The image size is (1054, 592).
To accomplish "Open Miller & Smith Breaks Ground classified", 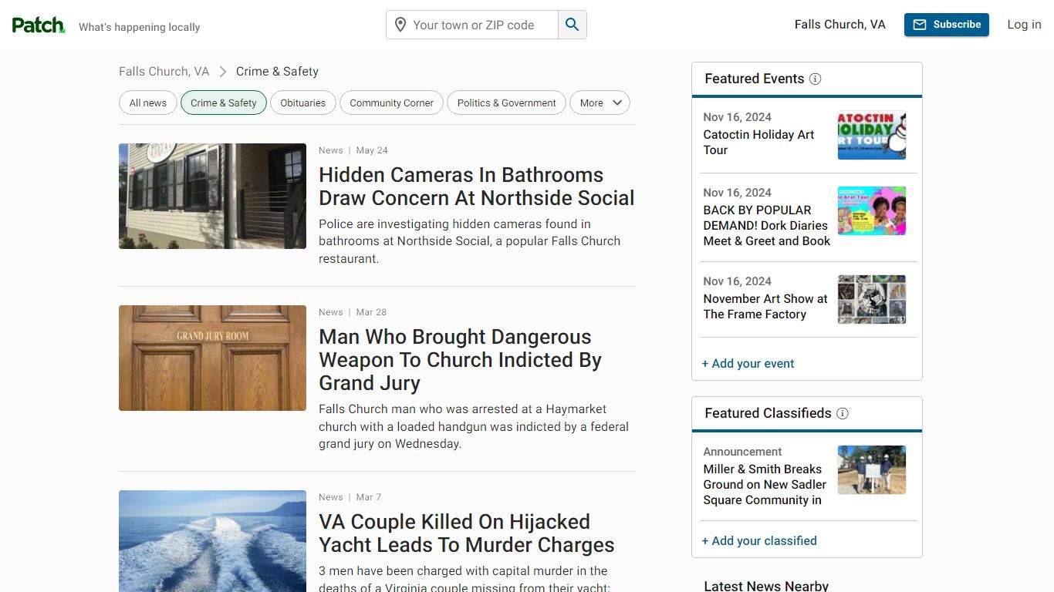I will pyautogui.click(x=765, y=485).
